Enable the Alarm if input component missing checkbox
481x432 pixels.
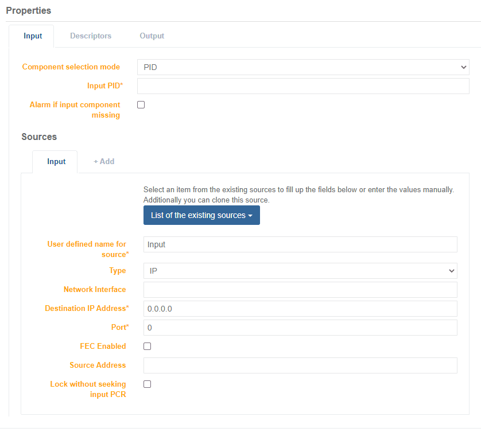(141, 104)
